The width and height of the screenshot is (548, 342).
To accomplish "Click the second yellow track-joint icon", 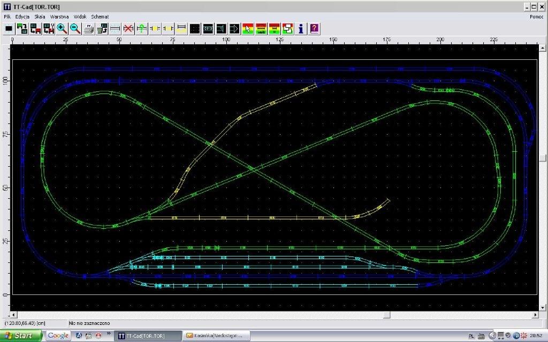I will click(x=168, y=29).
